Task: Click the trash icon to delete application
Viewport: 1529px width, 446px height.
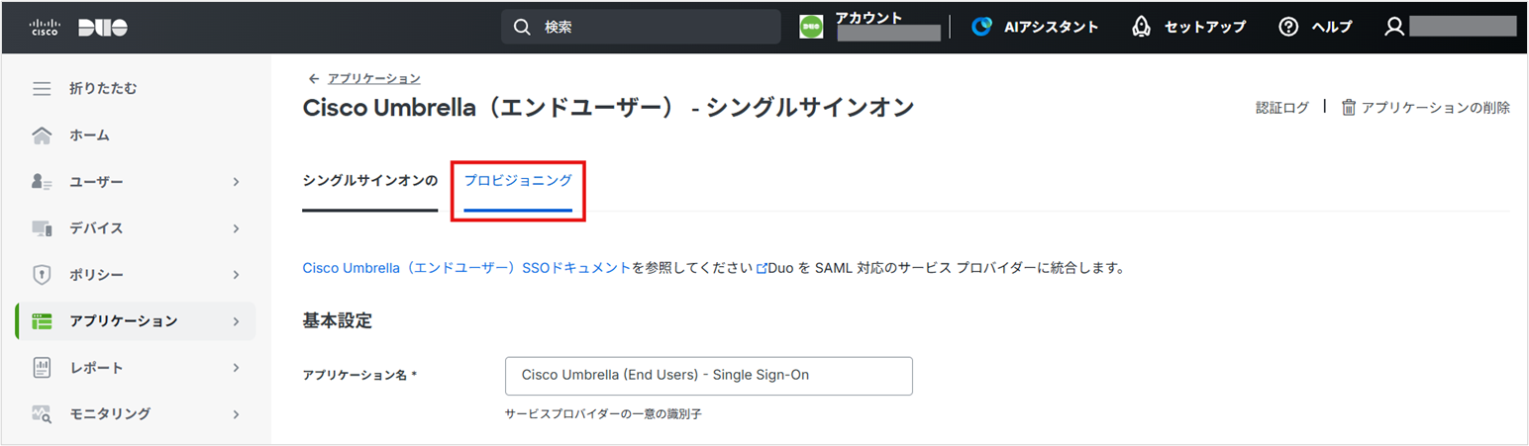Action: (x=1348, y=108)
